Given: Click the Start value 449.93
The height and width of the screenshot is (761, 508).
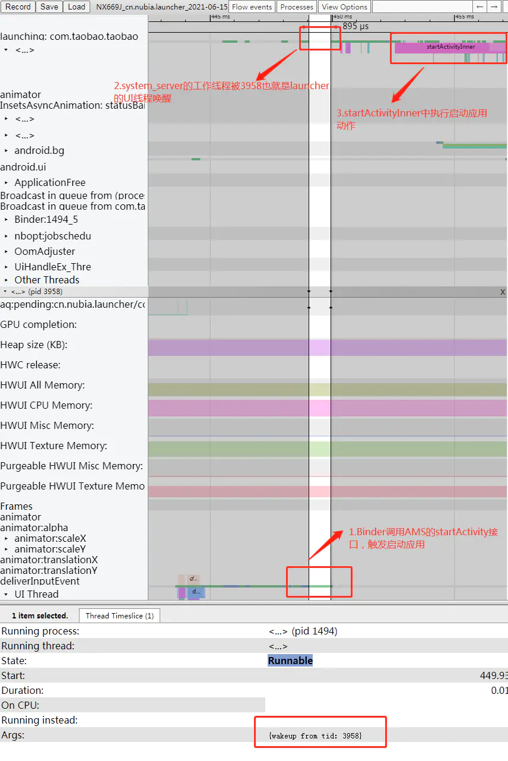Looking at the screenshot, I should click(x=494, y=675).
